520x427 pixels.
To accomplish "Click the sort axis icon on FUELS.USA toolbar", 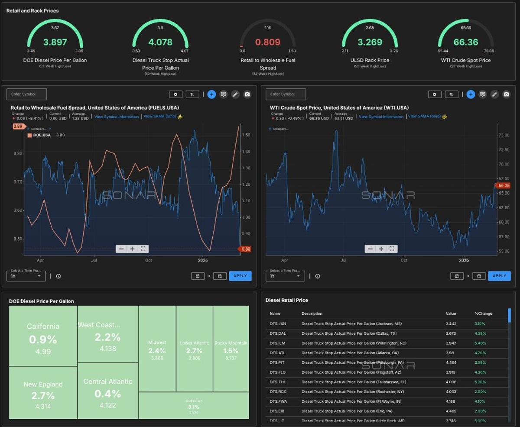I will pyautogui.click(x=192, y=94).
